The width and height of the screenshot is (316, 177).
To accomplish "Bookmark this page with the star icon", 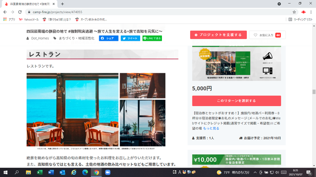I will (294, 12).
